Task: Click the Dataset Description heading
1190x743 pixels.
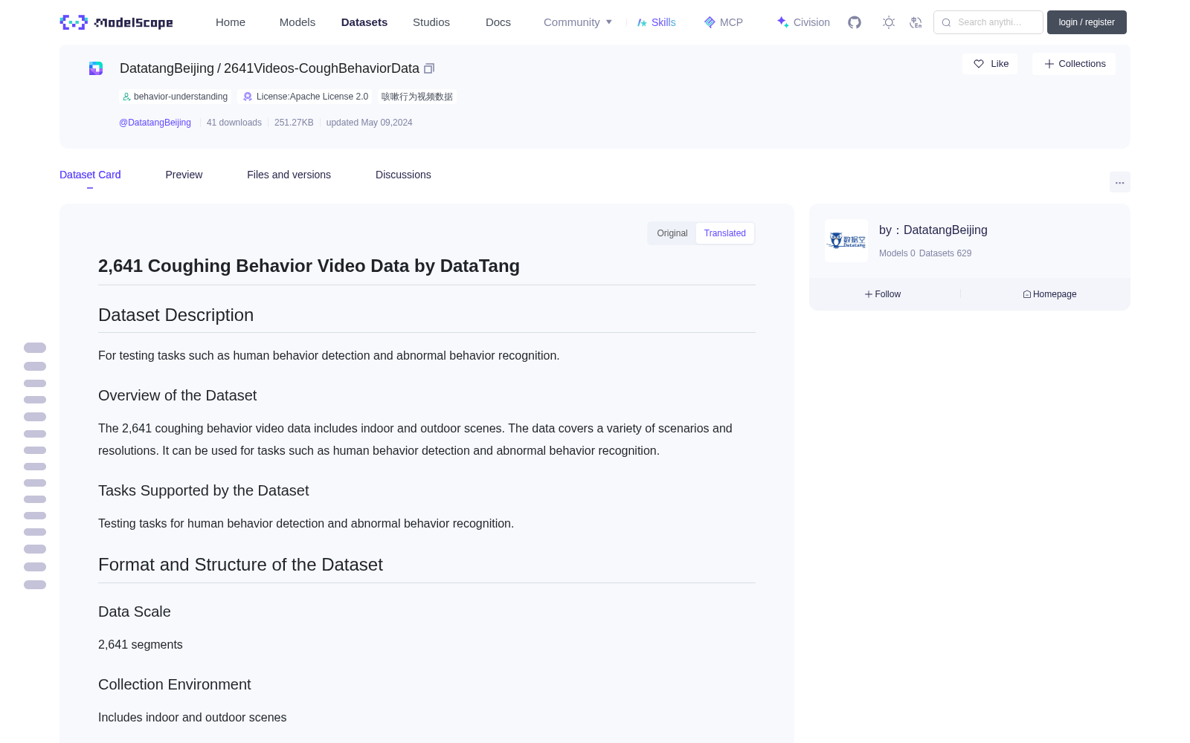Action: (176, 315)
